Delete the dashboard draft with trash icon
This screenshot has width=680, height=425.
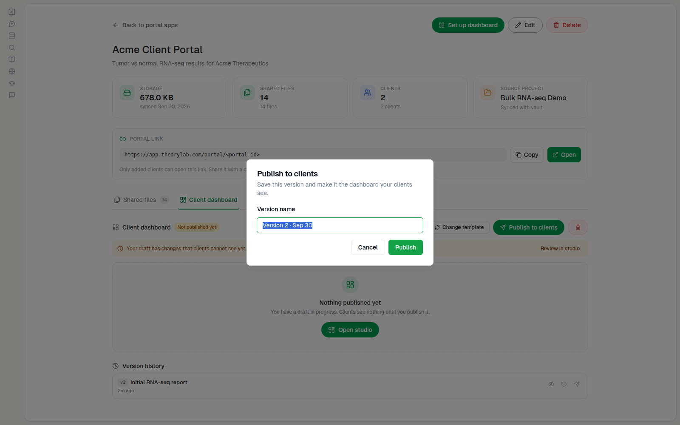coord(578,227)
